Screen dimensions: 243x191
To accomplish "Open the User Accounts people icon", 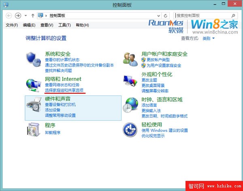I will [x=130, y=59].
